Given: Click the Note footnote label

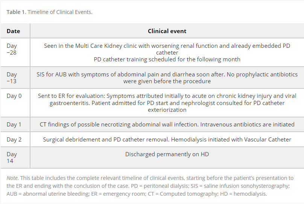Looking at the screenshot, I should [x=12, y=178].
